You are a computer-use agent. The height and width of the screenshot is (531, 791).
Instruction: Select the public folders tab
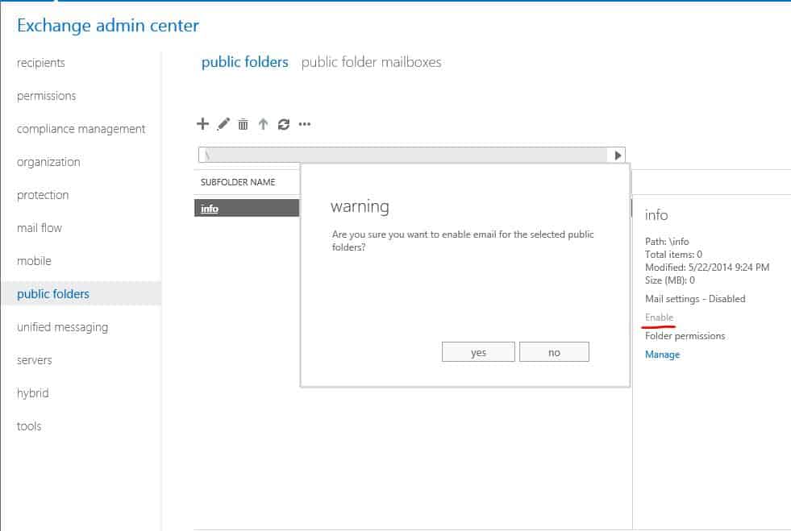click(244, 62)
